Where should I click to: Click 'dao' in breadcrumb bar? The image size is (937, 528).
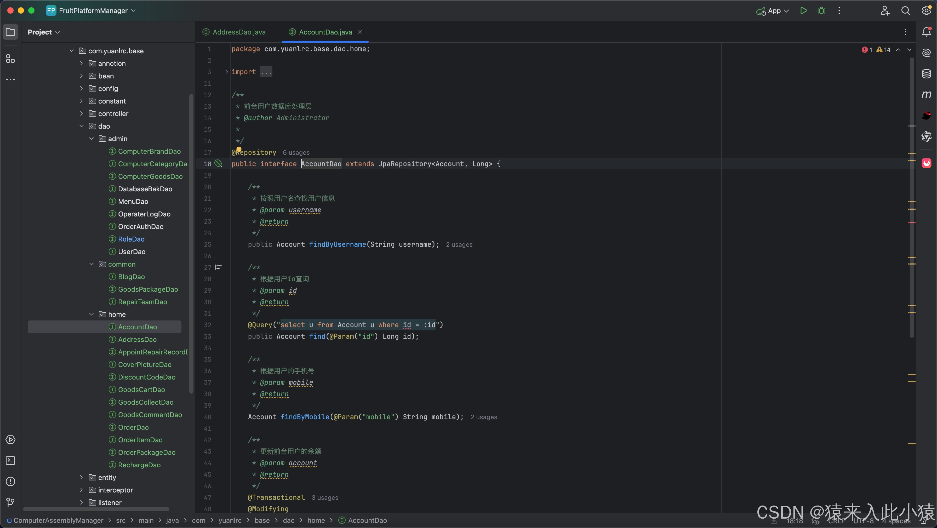pyautogui.click(x=288, y=520)
